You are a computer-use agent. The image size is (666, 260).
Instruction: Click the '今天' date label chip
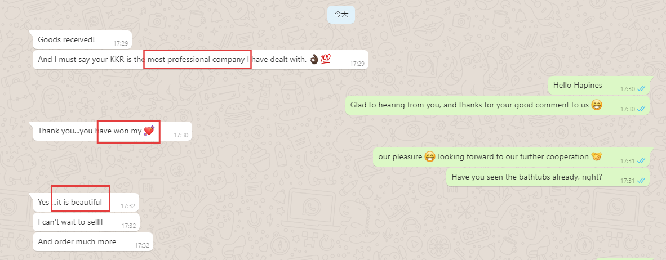pos(341,14)
